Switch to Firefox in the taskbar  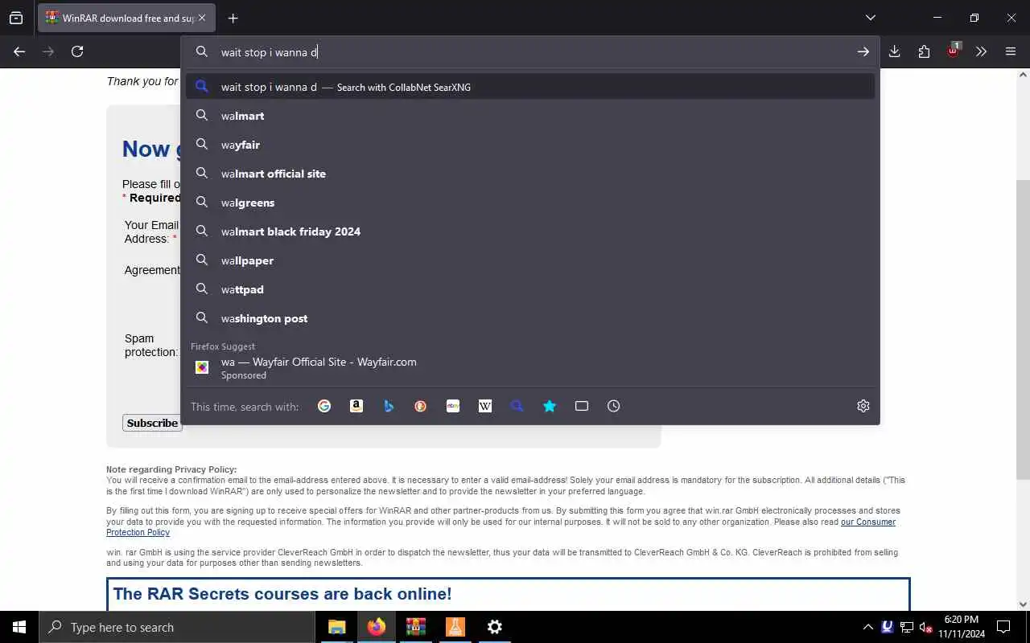click(376, 627)
